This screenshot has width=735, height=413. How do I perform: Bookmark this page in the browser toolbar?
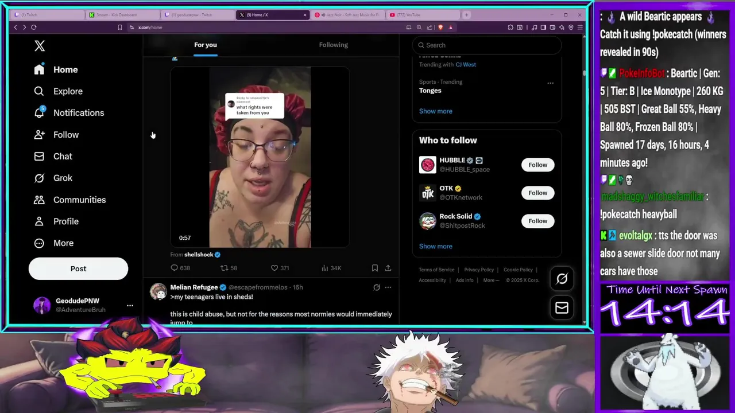pos(119,27)
